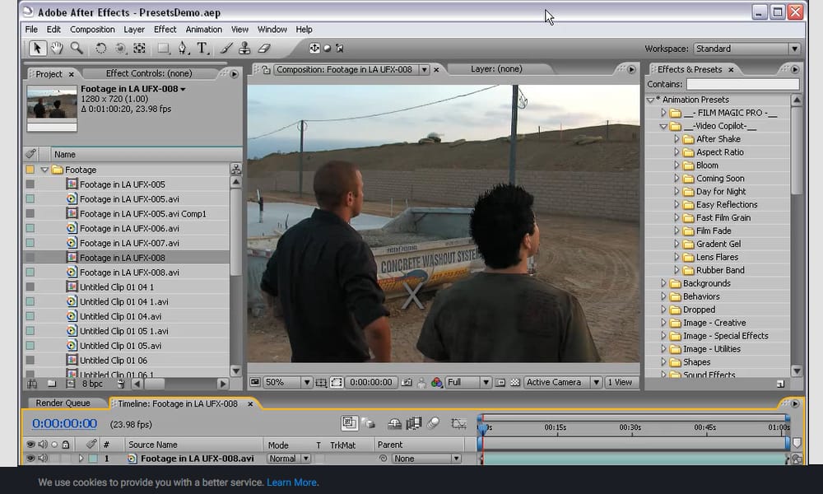Open the Workspace dropdown set to Standard
823x494 pixels.
pyautogui.click(x=746, y=49)
